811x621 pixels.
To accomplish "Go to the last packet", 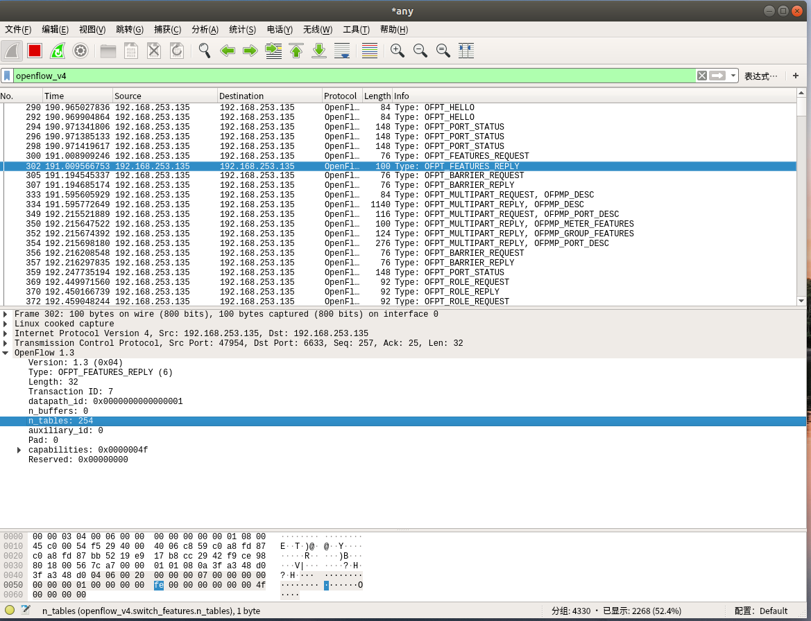I will click(318, 51).
